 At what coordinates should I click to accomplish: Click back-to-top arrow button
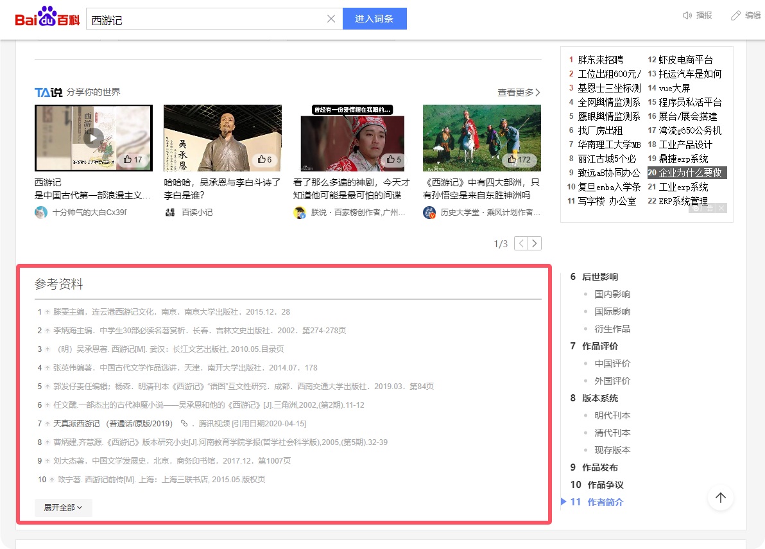pyautogui.click(x=721, y=498)
